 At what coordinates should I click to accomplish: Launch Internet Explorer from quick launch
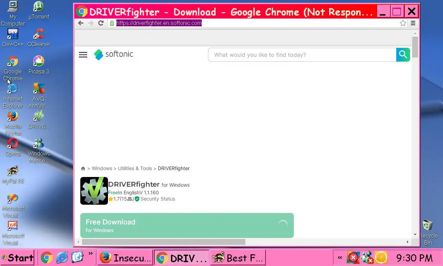click(x=62, y=257)
